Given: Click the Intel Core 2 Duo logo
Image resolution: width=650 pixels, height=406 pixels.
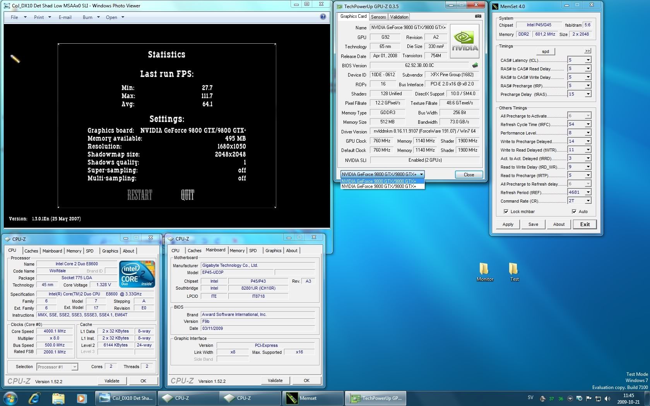Looking at the screenshot, I should pyautogui.click(x=137, y=273).
